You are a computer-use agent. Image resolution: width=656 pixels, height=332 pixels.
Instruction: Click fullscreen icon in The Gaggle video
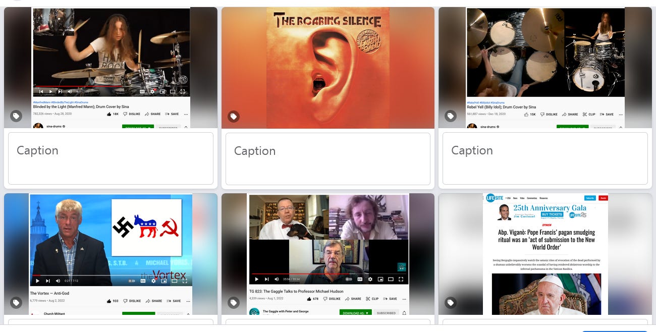(401, 279)
